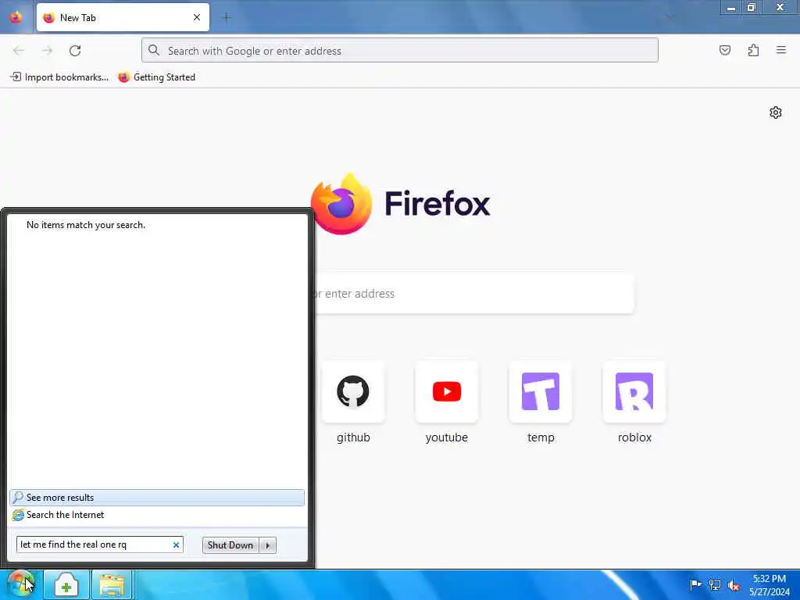This screenshot has width=800, height=600.
Task: Restore down the Firefox window
Action: (751, 8)
